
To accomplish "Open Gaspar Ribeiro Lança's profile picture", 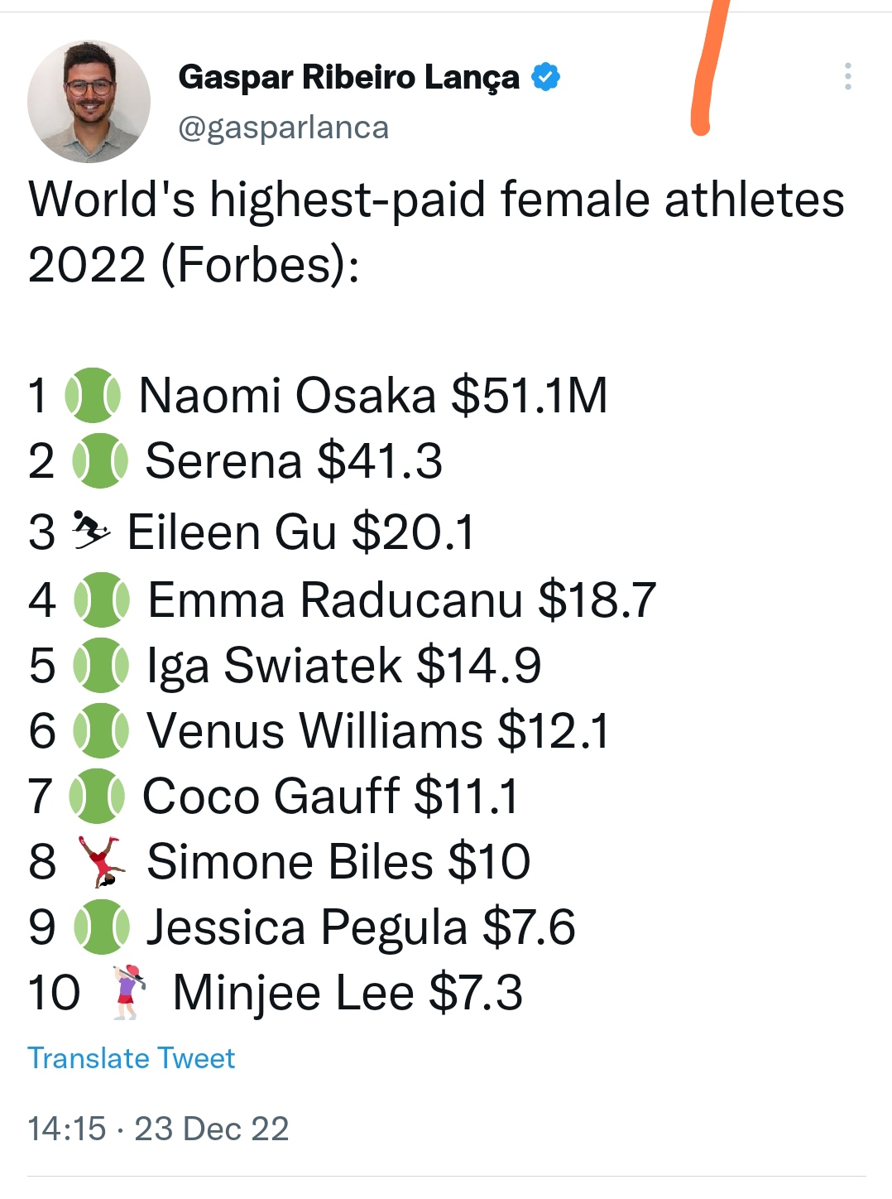I will [x=89, y=101].
